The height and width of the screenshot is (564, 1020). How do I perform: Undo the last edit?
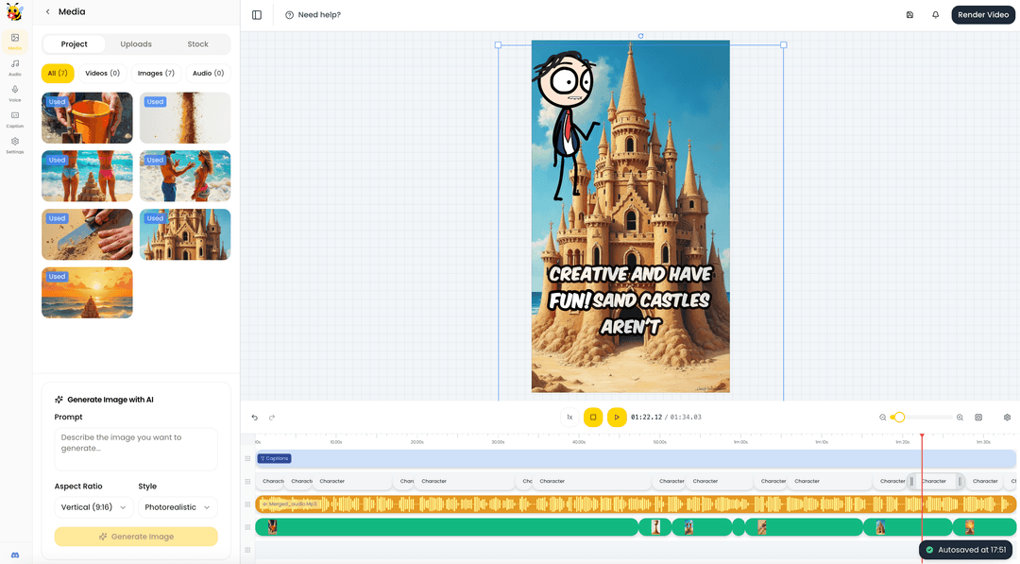pos(254,418)
